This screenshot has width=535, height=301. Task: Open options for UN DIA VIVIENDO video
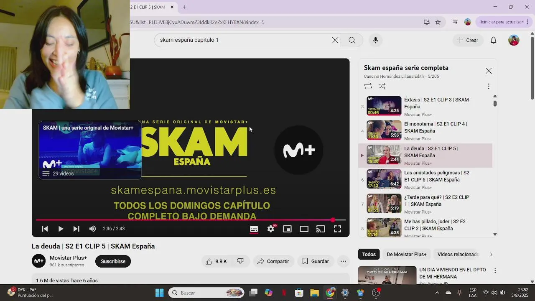coord(495,270)
